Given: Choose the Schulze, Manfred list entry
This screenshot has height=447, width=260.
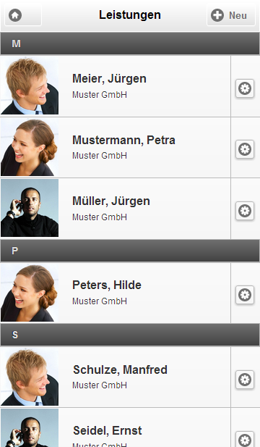Looking at the screenshot, I should point(116,377).
